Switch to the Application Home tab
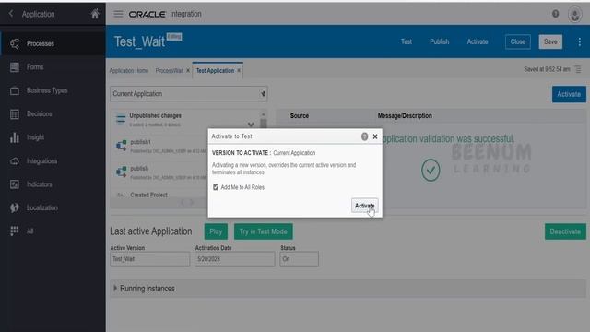The height and width of the screenshot is (332, 590). point(129,71)
